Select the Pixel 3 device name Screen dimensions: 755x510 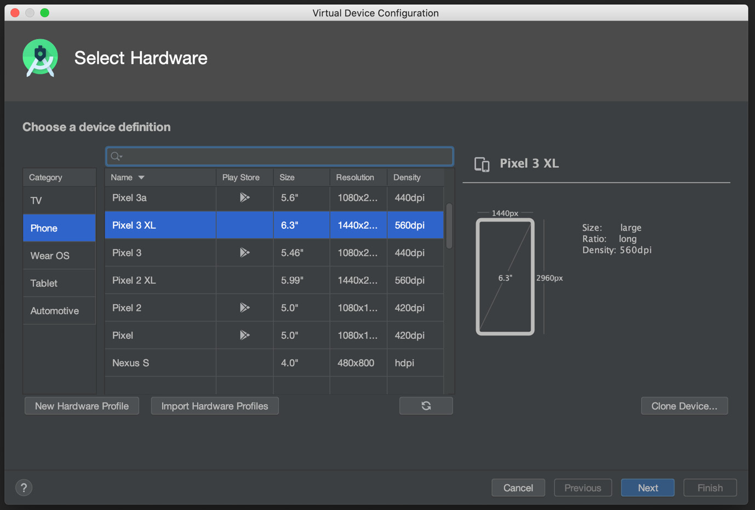point(127,252)
